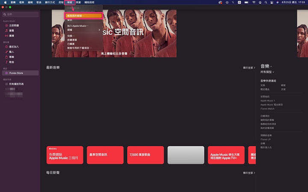Viewport: 308px width, 192px height.
Task: Check the battery status icon
Action: pos(246,3)
